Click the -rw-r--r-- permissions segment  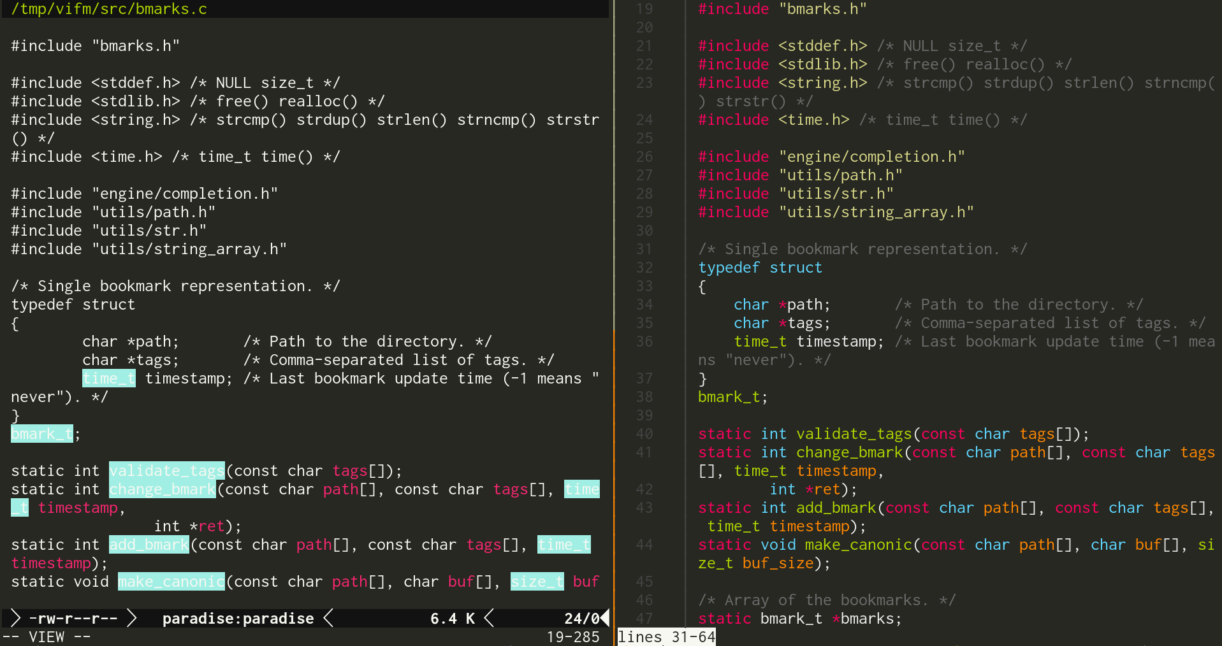click(x=73, y=618)
